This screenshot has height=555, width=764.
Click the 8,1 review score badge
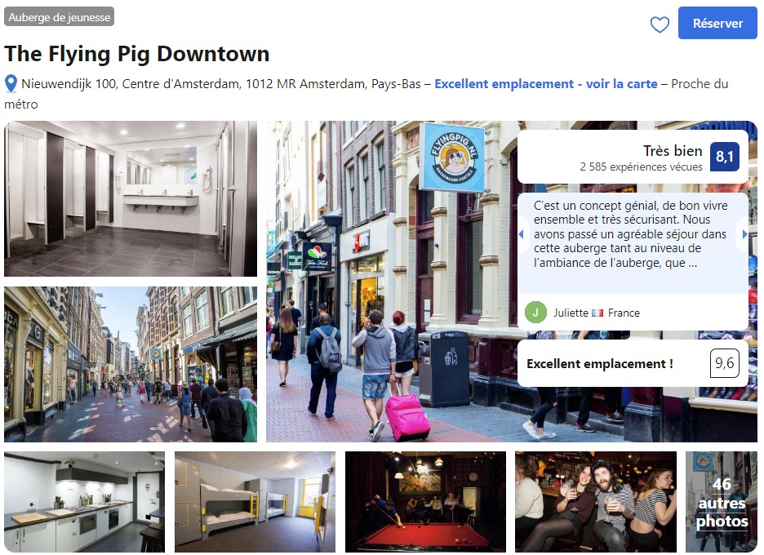coord(724,157)
